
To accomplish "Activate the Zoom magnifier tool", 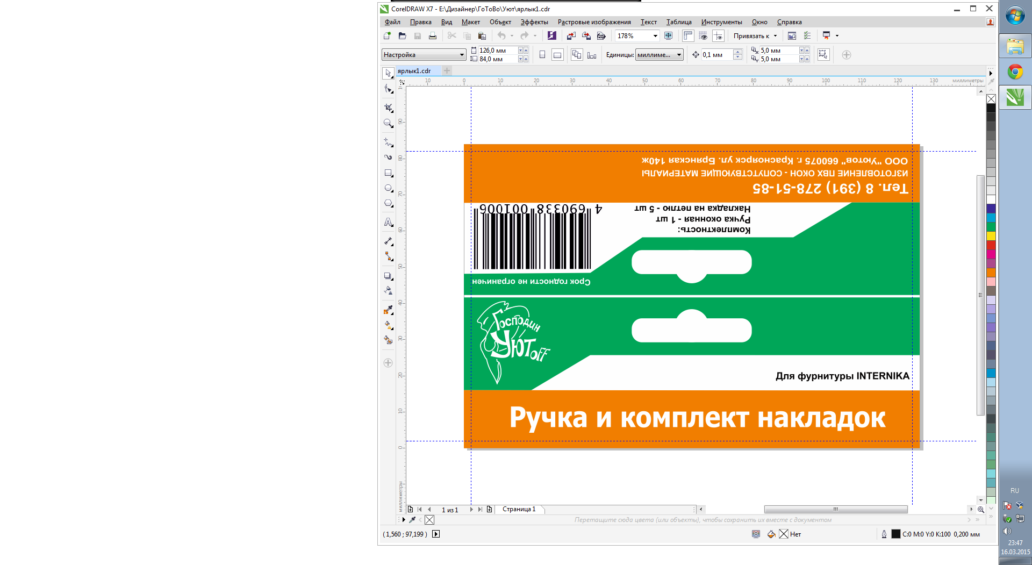I will [x=388, y=123].
